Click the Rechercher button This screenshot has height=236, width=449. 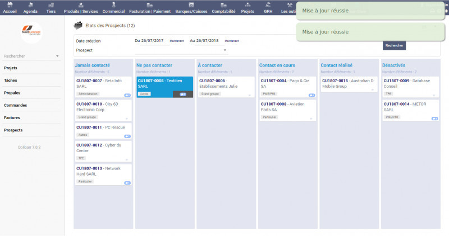(x=394, y=45)
